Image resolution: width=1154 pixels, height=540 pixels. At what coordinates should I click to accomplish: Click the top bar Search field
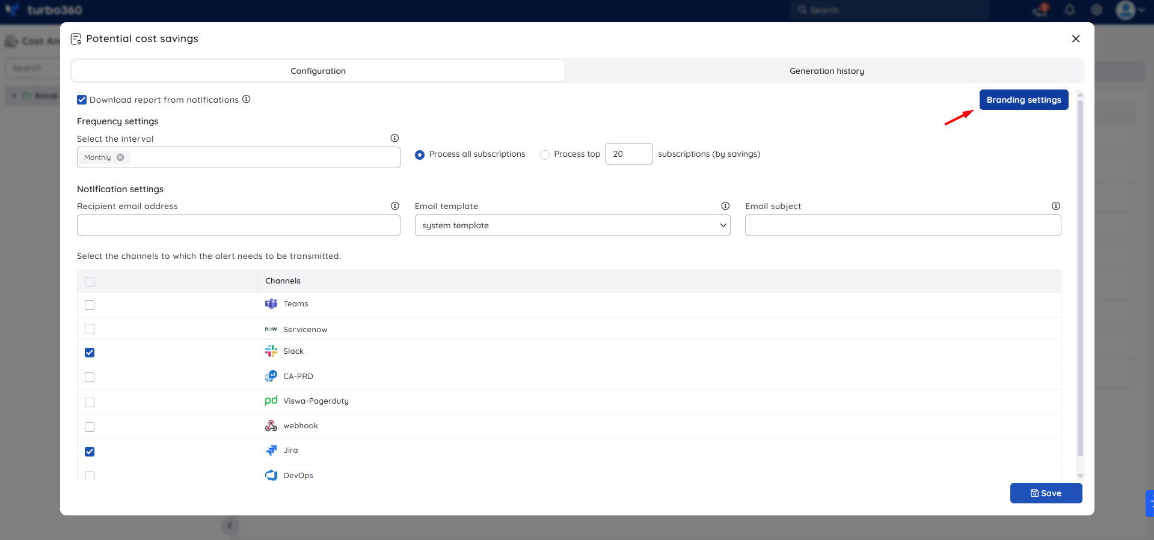click(x=890, y=10)
